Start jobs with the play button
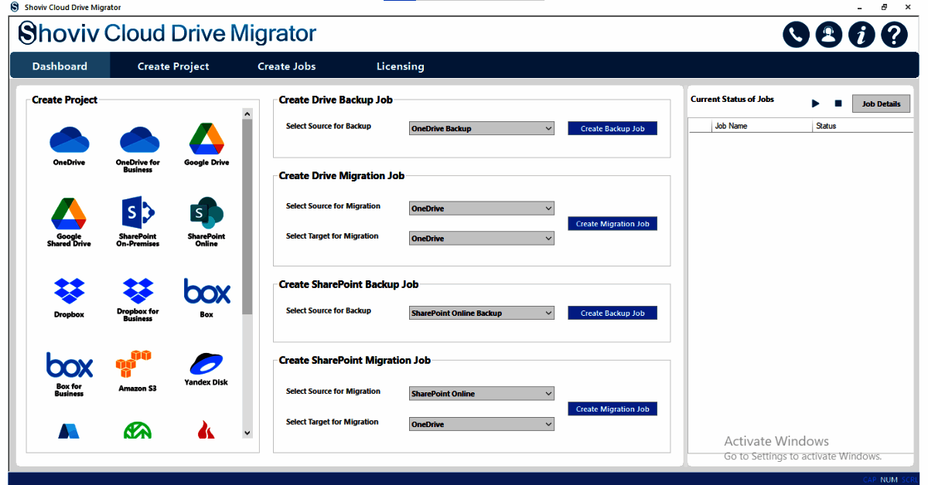Screen dimensions: 928x485 click(815, 103)
